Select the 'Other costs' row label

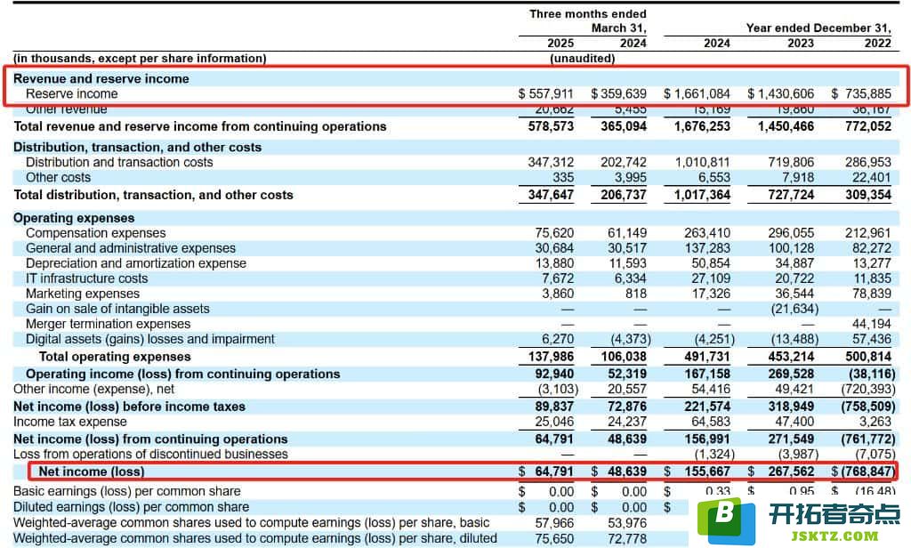coord(58,177)
